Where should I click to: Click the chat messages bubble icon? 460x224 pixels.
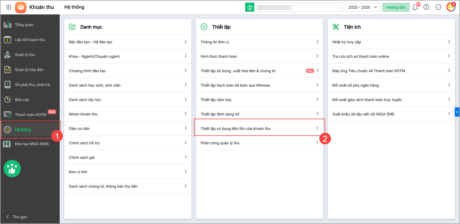pos(438,7)
